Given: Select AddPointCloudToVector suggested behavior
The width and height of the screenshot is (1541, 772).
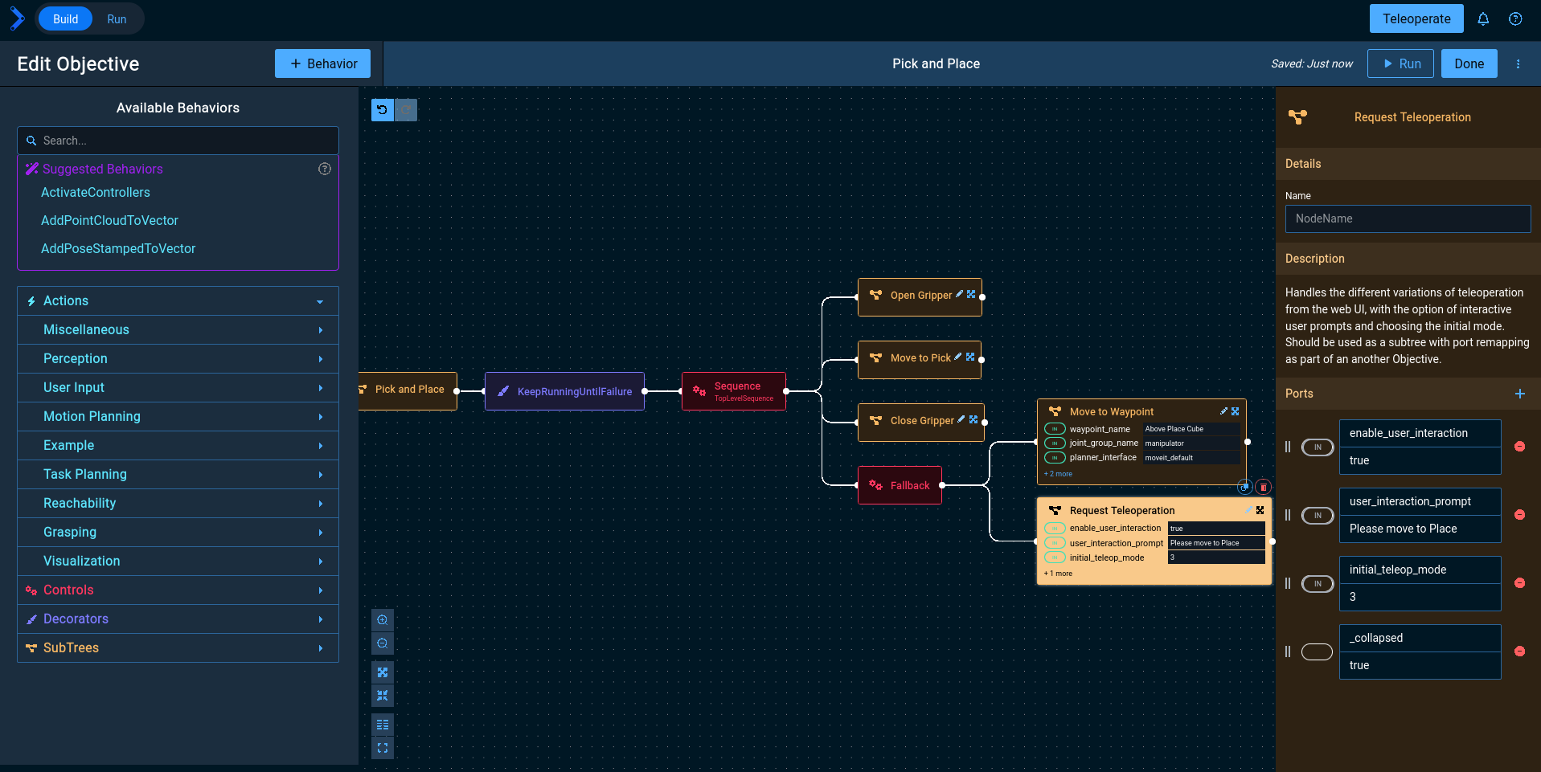Looking at the screenshot, I should click(109, 221).
